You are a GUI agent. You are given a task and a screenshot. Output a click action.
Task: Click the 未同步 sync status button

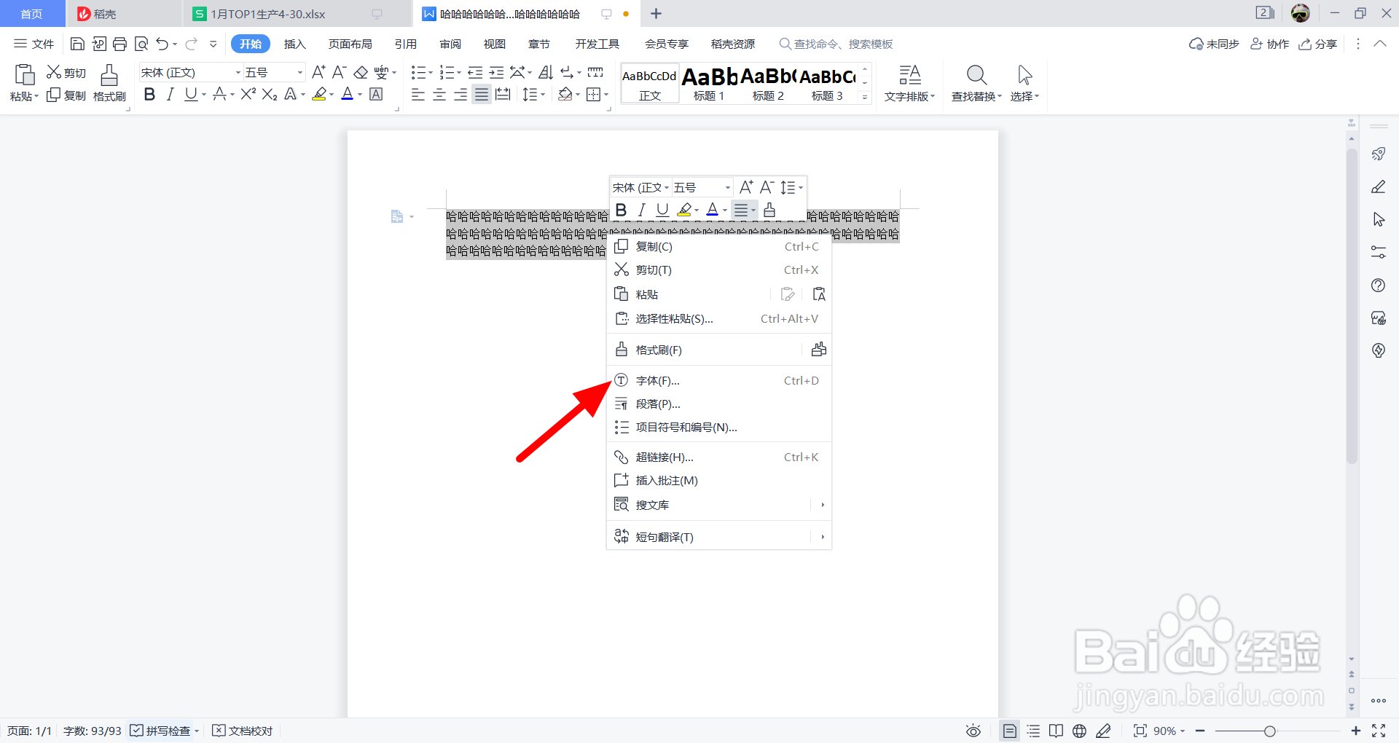point(1214,44)
